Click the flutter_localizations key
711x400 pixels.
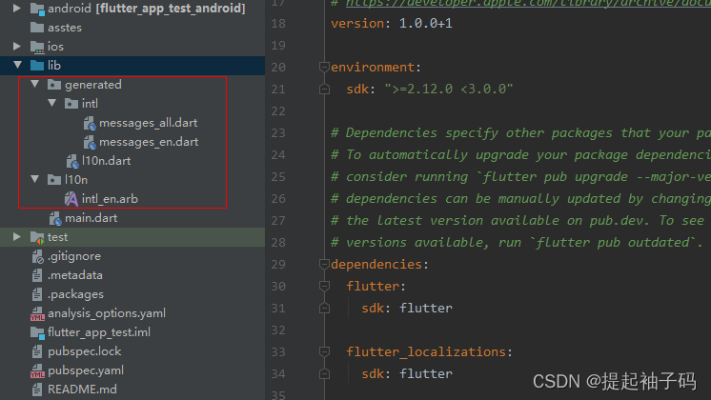pos(426,351)
